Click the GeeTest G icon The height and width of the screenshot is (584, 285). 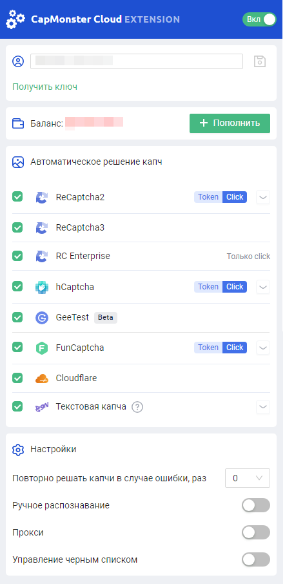[x=42, y=318]
